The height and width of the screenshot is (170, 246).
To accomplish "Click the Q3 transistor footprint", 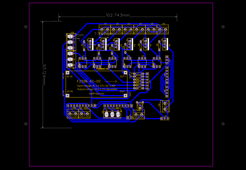I will tap(117, 44).
